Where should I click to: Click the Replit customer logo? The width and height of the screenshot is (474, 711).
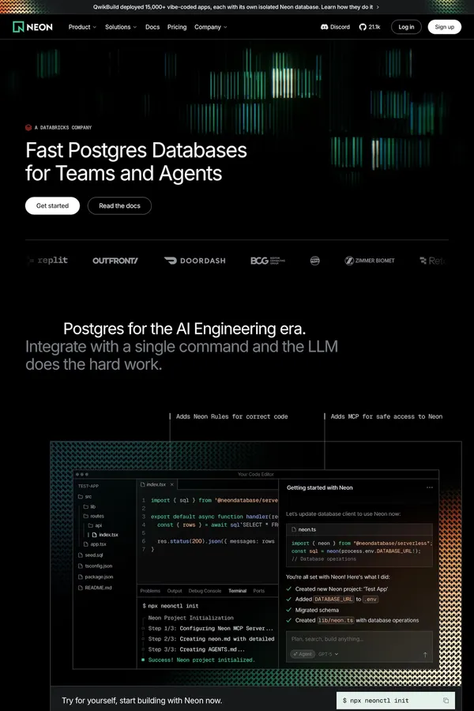(49, 261)
